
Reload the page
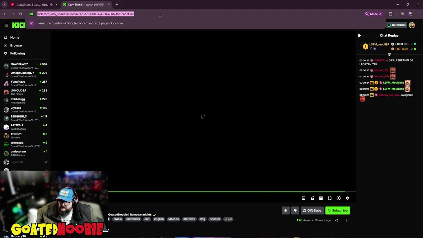tap(20, 14)
